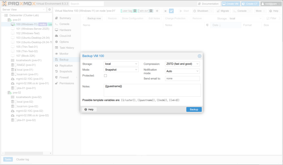
Task: Close the Backup VM 100 dialog
Action: (199, 56)
